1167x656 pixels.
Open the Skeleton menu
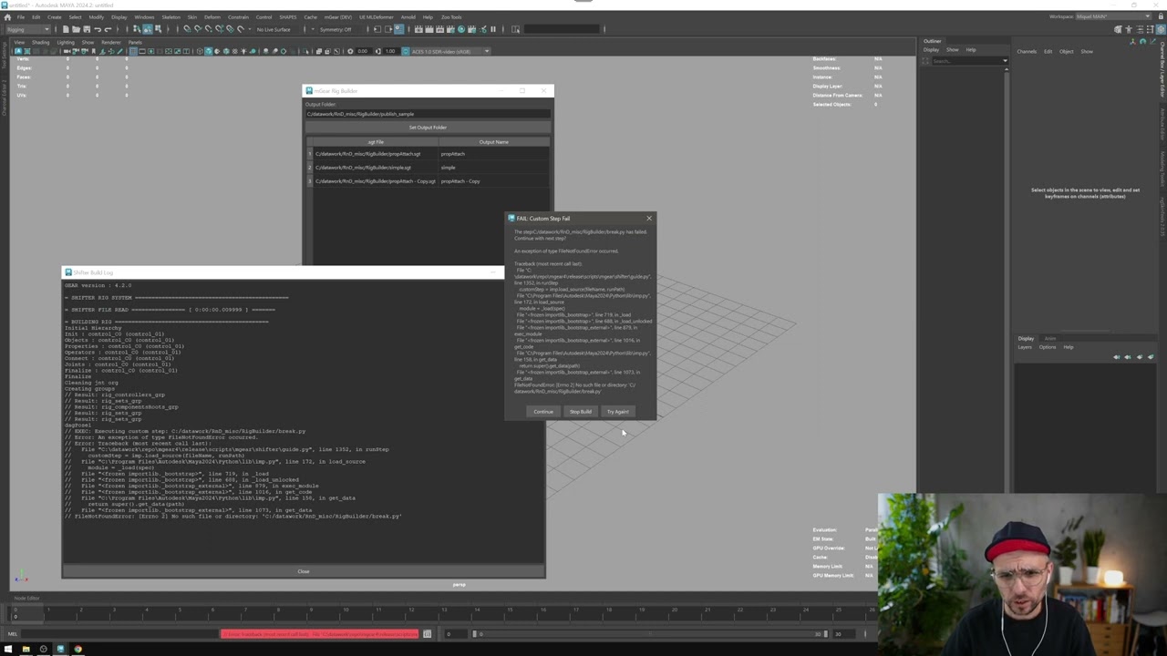click(x=170, y=16)
